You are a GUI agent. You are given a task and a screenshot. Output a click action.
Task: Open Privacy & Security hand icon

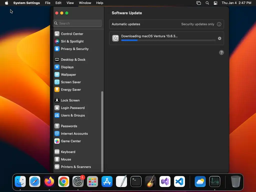pyautogui.click(x=57, y=49)
